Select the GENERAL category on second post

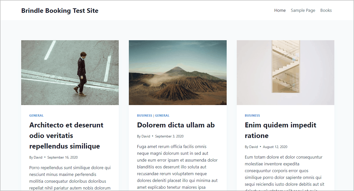tap(162, 116)
